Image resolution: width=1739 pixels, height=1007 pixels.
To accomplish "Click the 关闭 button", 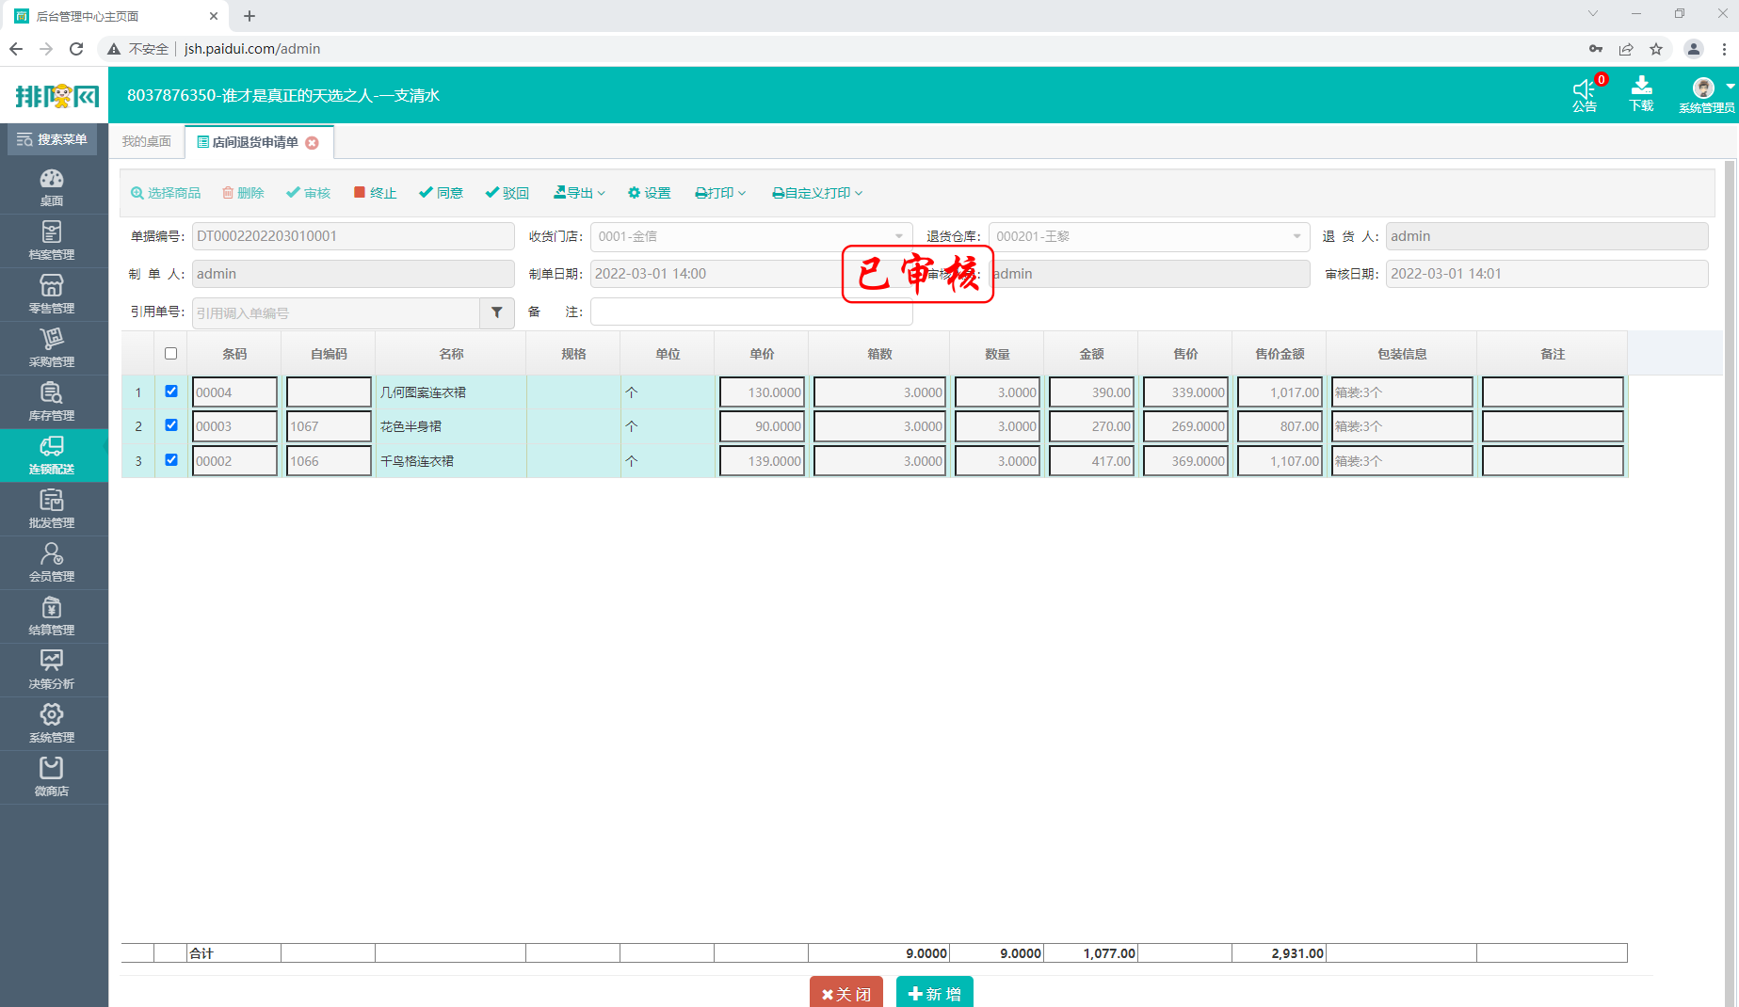I will (845, 993).
